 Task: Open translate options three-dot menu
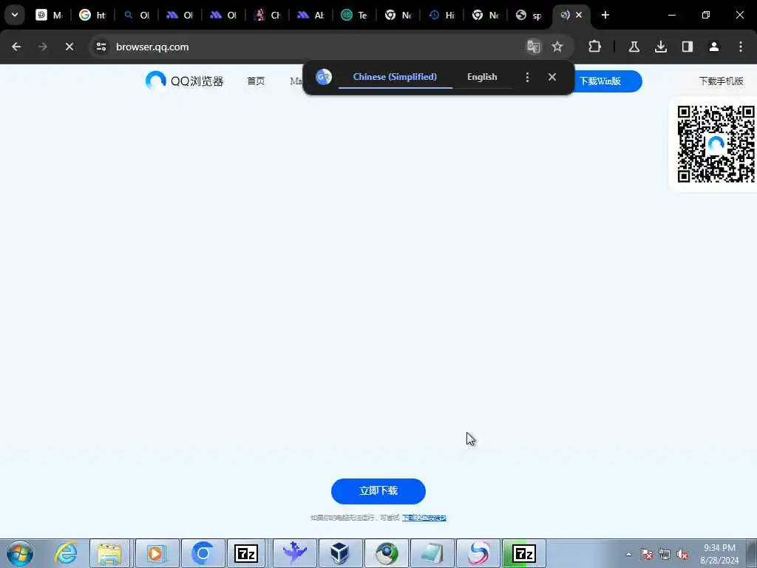[527, 77]
